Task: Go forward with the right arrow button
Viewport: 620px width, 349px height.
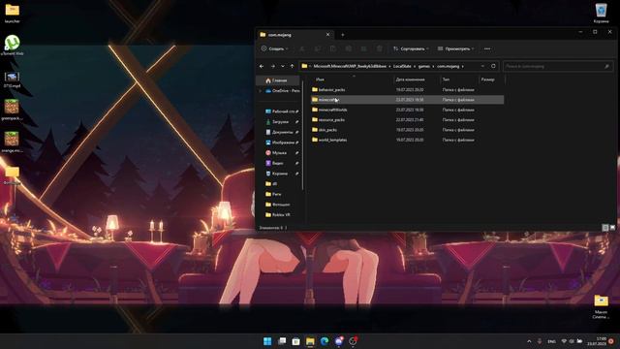Action: (272, 66)
